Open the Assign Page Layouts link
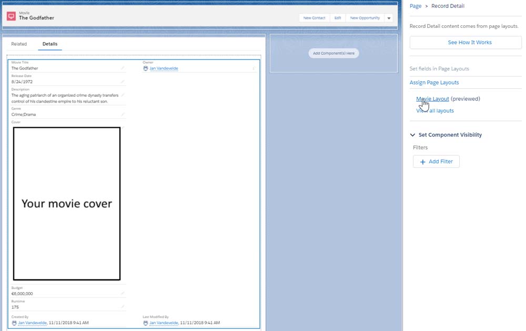Image resolution: width=526 pixels, height=331 pixels. [x=434, y=82]
